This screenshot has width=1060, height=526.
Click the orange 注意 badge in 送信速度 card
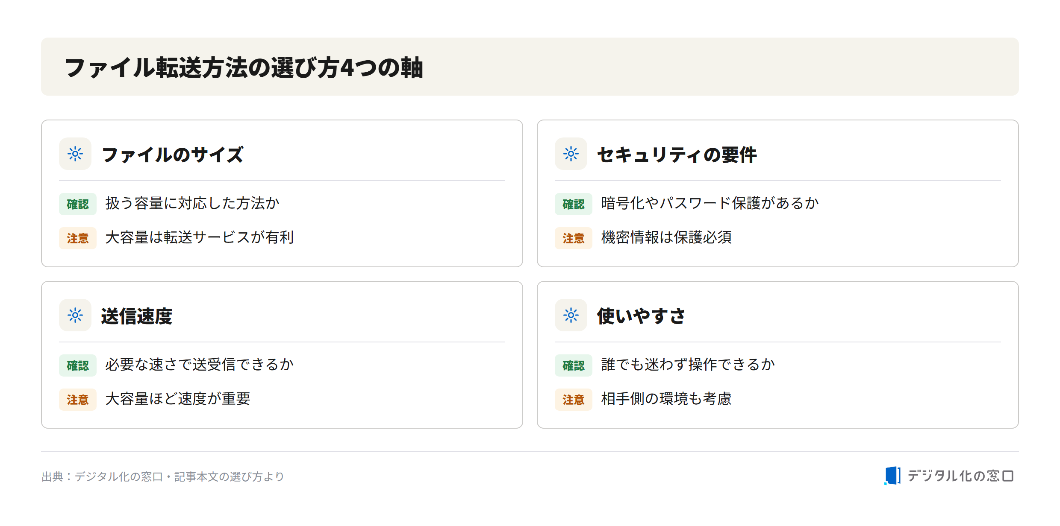pyautogui.click(x=78, y=400)
